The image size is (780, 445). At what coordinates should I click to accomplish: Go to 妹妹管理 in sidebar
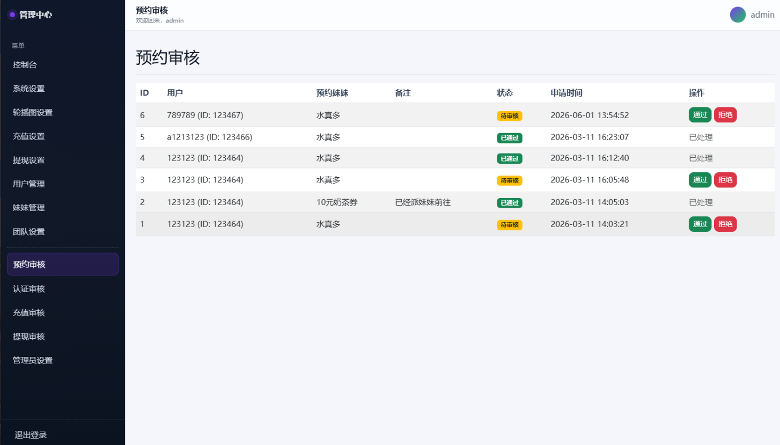(63, 208)
